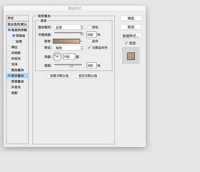The image size is (200, 172).
Task: Enable the 图案叠加 checkbox
Action: [9, 81]
